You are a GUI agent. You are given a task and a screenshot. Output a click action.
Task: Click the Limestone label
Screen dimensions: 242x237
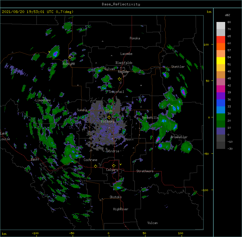point(43,100)
